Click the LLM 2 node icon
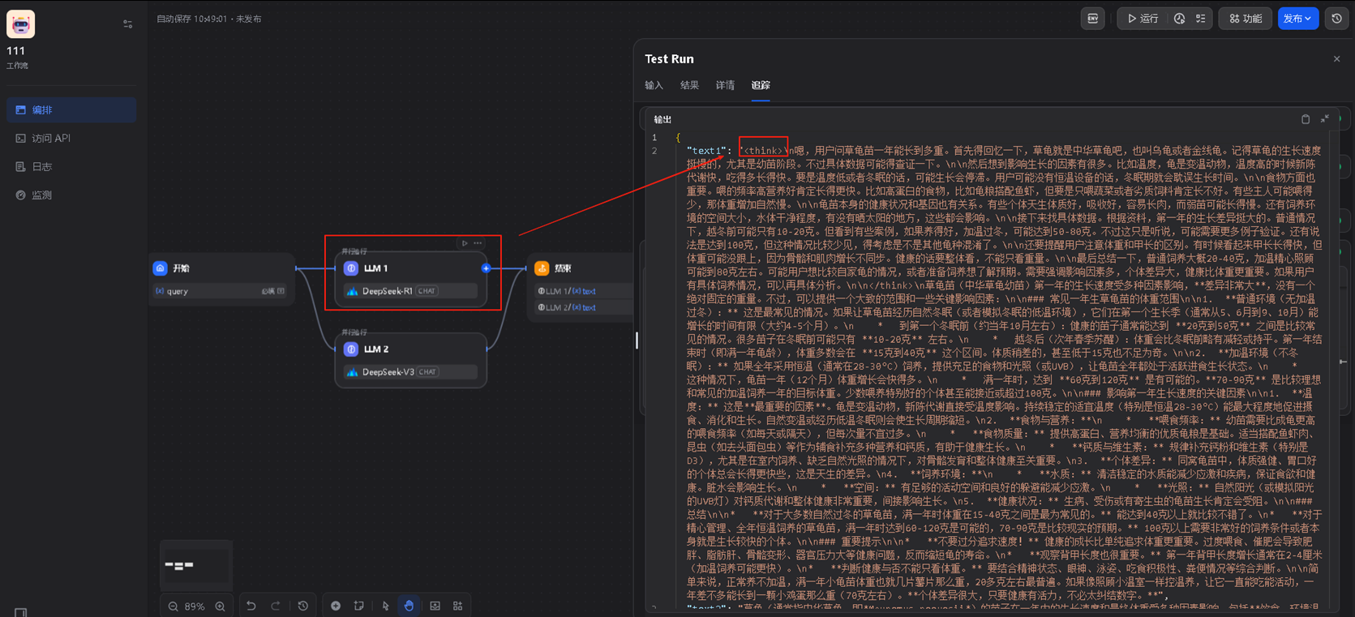Screen dimensions: 1355x617 click(x=351, y=349)
